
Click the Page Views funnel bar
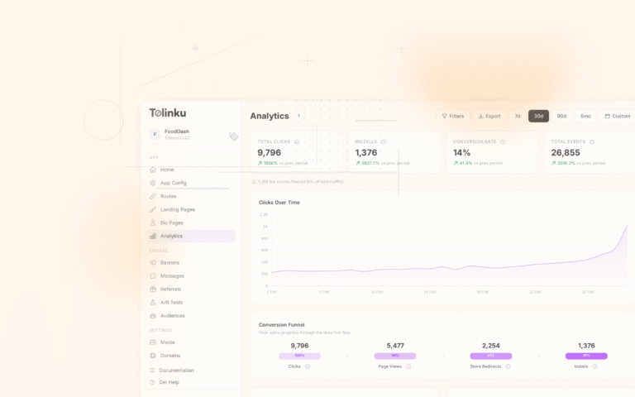point(395,356)
